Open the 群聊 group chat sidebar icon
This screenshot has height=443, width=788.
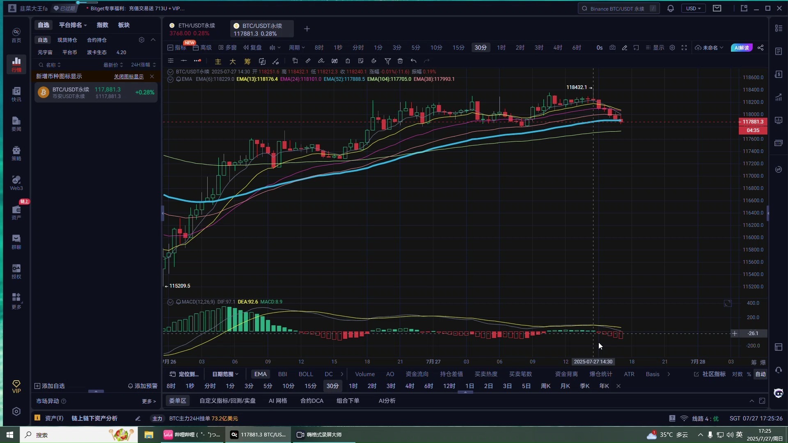[16, 242]
